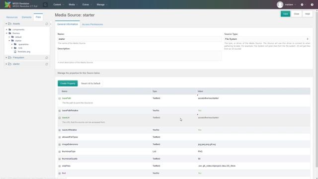Click Create Property button

point(68,84)
